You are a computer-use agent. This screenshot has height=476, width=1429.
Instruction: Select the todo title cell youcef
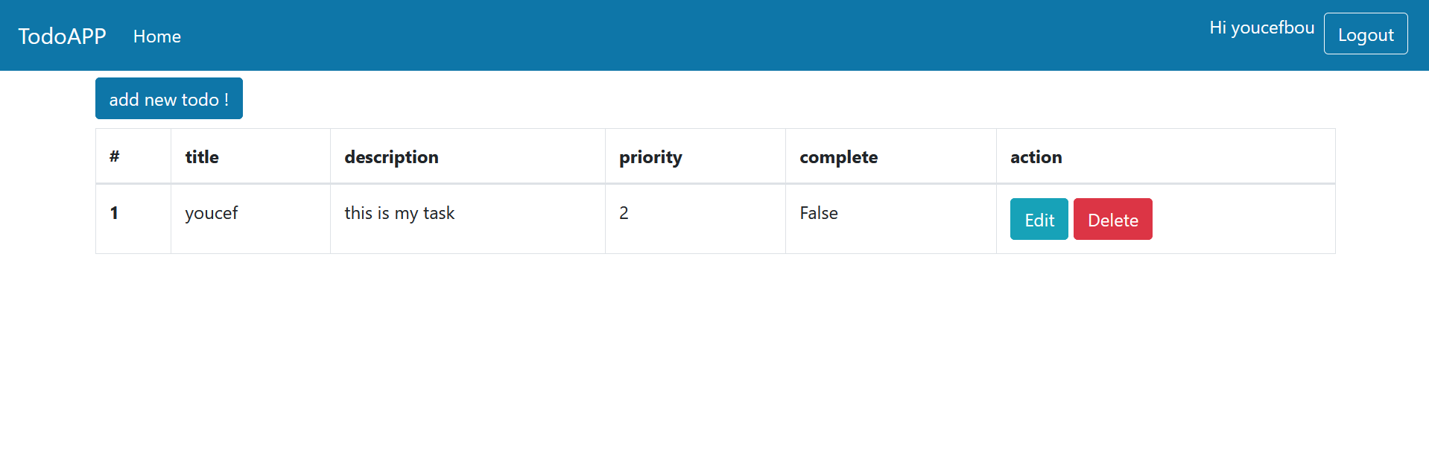(x=211, y=212)
